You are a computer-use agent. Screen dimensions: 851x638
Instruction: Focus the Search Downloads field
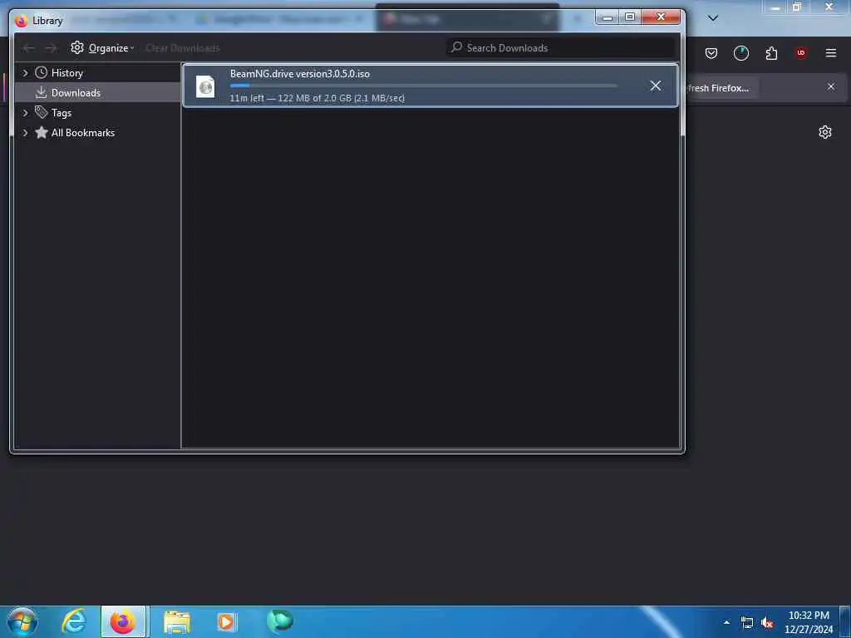(561, 47)
